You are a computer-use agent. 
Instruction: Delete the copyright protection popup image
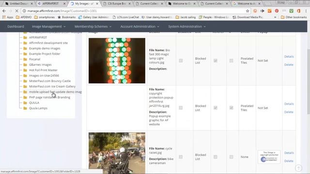[x=289, y=112]
